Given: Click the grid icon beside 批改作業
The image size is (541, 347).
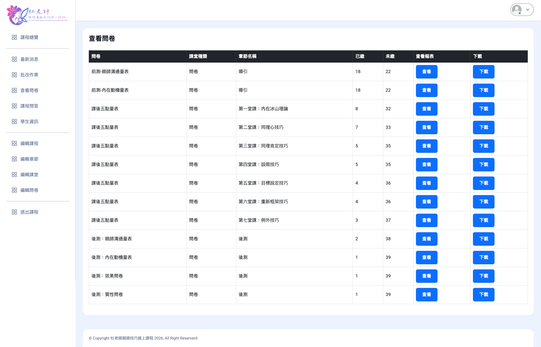Looking at the screenshot, I should (14, 75).
